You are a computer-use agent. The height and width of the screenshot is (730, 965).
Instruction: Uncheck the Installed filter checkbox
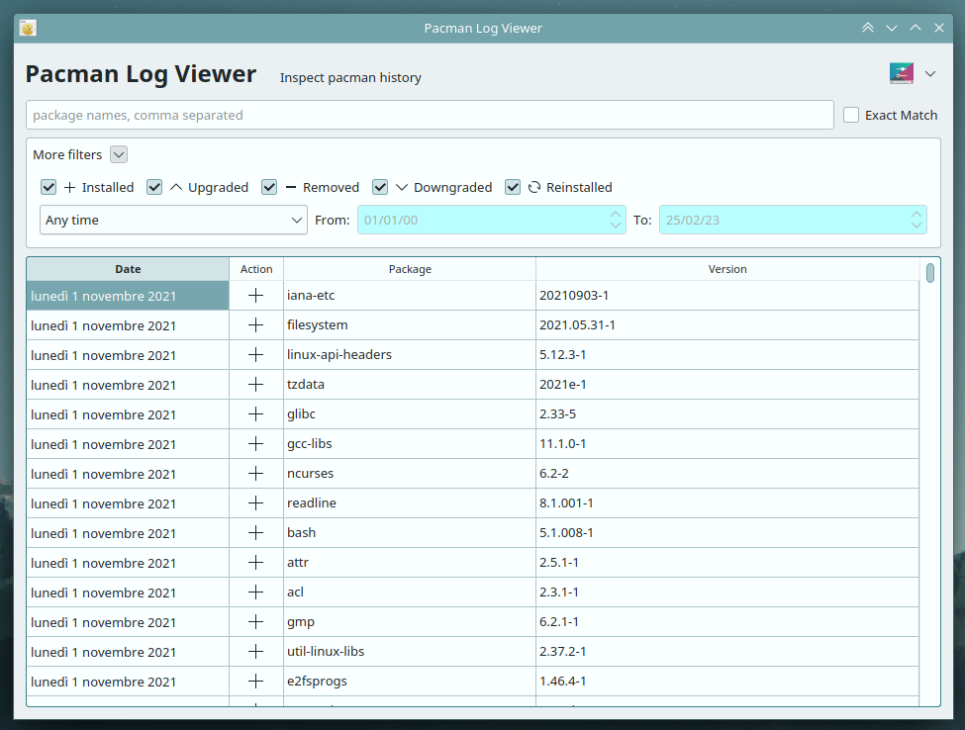point(48,187)
